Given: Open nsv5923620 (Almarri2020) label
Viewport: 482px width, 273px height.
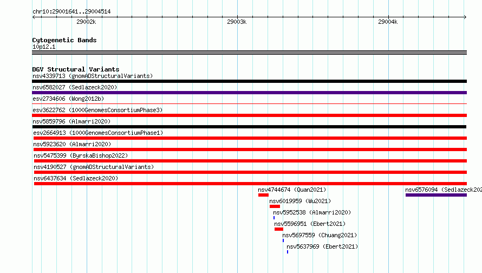Looking at the screenshot, I should [72, 144].
